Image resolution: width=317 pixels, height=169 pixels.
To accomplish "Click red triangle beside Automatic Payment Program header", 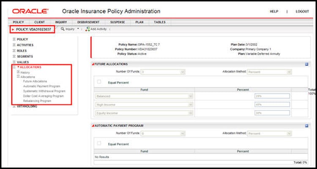I will pos(93,126).
